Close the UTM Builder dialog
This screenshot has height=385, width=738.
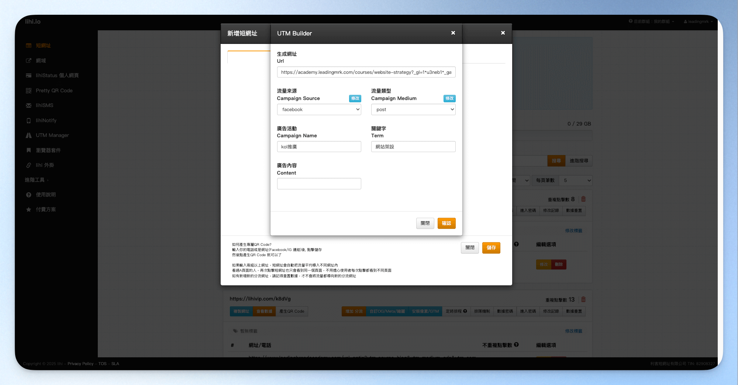point(453,33)
